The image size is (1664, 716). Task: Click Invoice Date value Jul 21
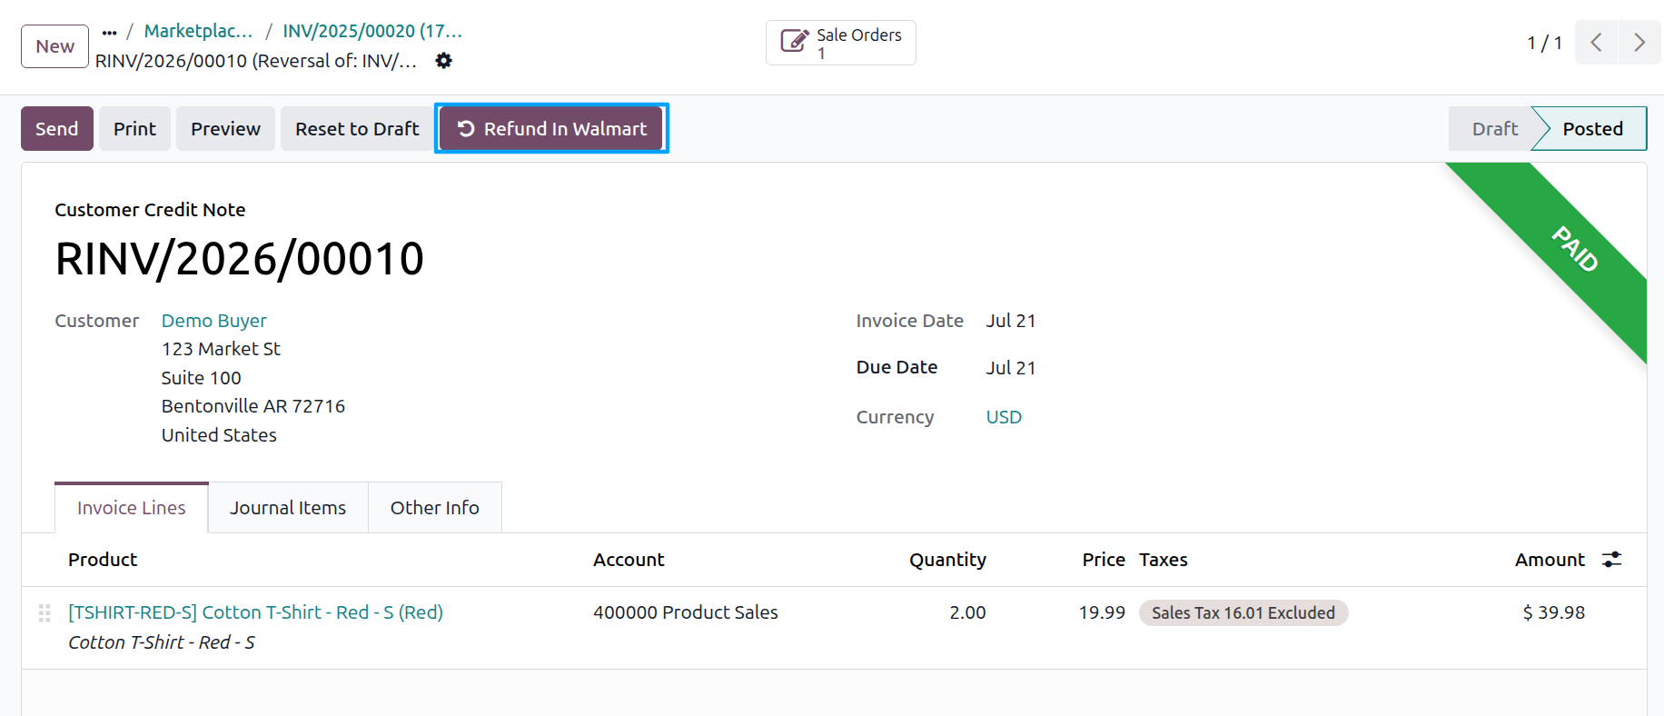tap(1011, 321)
